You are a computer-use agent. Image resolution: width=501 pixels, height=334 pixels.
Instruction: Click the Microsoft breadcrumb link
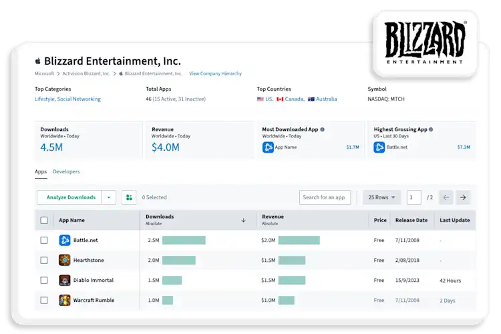pos(44,74)
